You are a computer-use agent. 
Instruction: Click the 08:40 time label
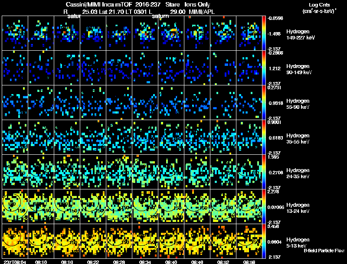point(171,262)
